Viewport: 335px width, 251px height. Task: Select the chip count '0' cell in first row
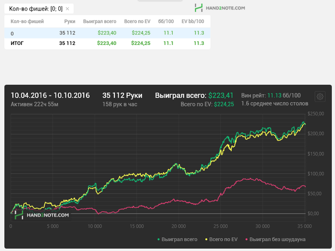[12, 33]
